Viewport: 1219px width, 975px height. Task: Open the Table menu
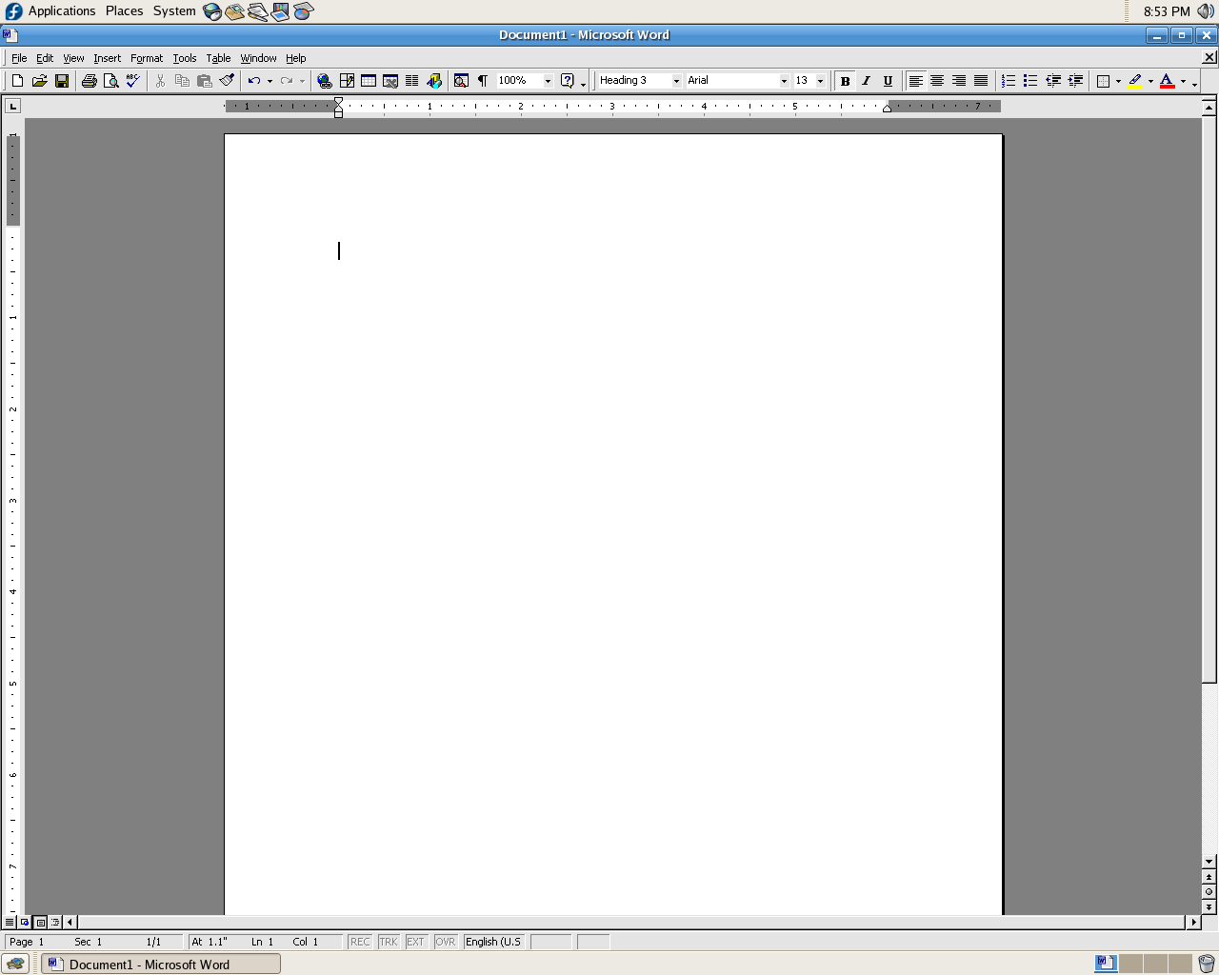pyautogui.click(x=218, y=58)
